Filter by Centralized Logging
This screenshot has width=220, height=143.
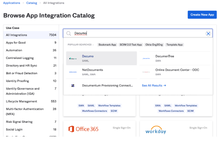pyautogui.click(x=31, y=58)
